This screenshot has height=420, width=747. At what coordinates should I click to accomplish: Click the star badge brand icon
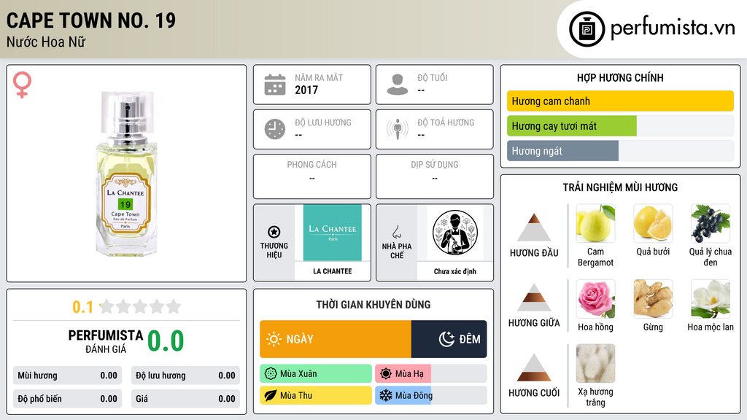pyautogui.click(x=274, y=232)
